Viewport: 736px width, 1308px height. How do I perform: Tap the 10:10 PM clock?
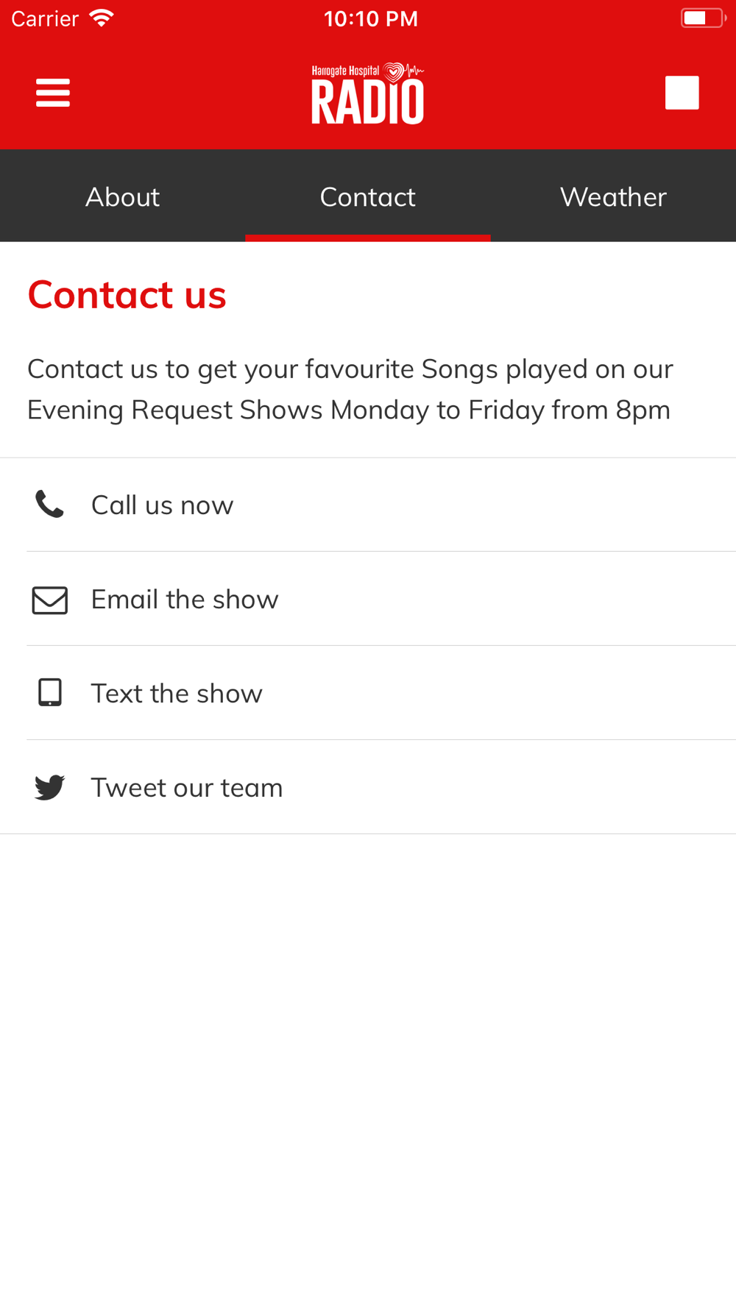tap(371, 18)
